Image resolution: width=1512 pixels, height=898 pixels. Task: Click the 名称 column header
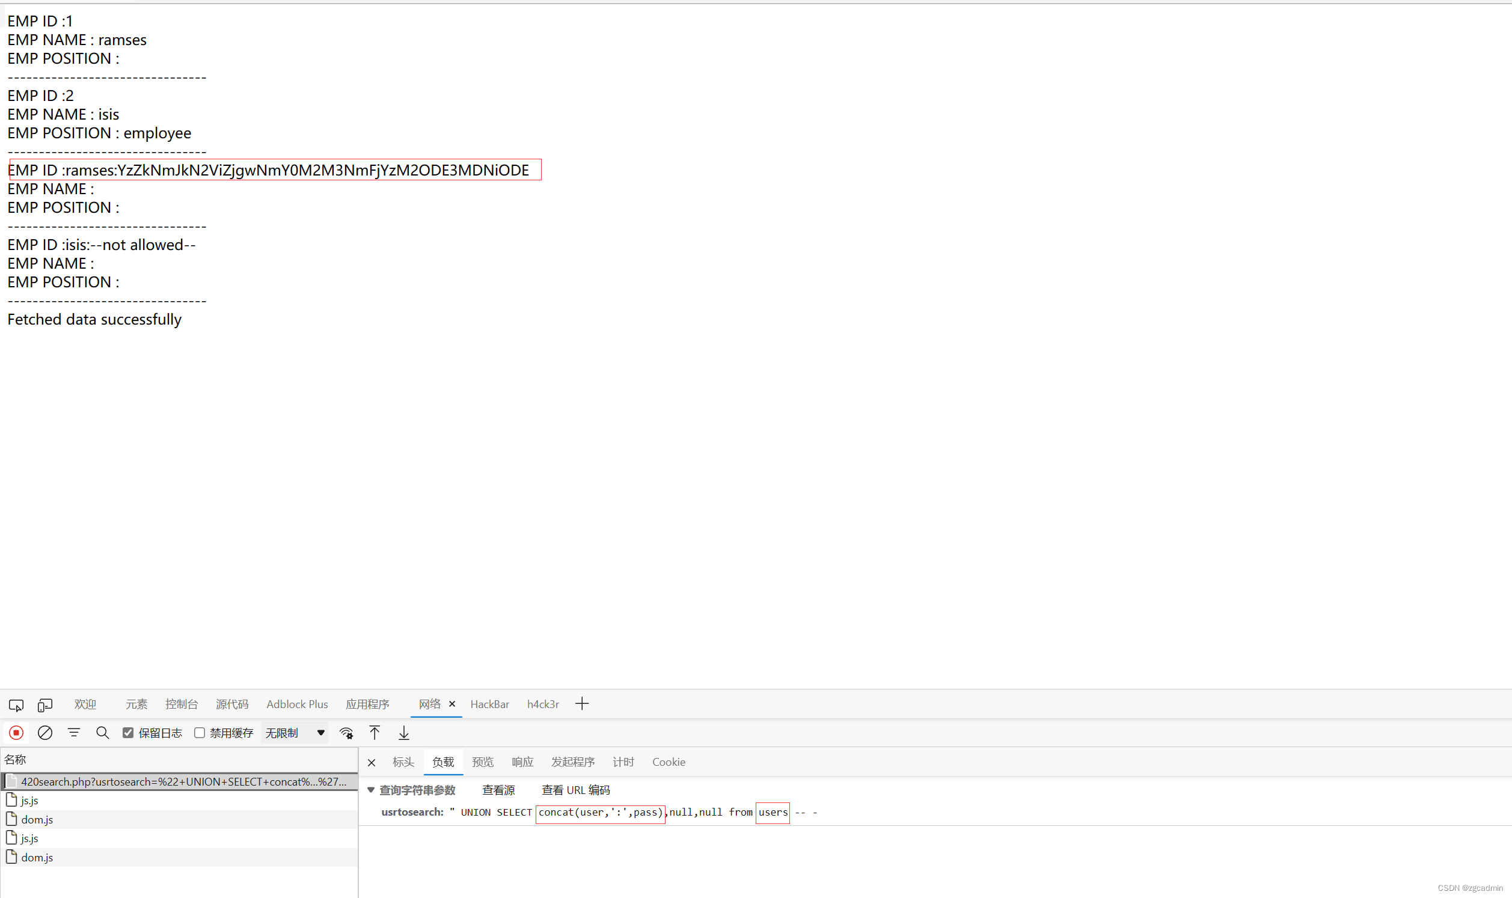[x=179, y=759]
